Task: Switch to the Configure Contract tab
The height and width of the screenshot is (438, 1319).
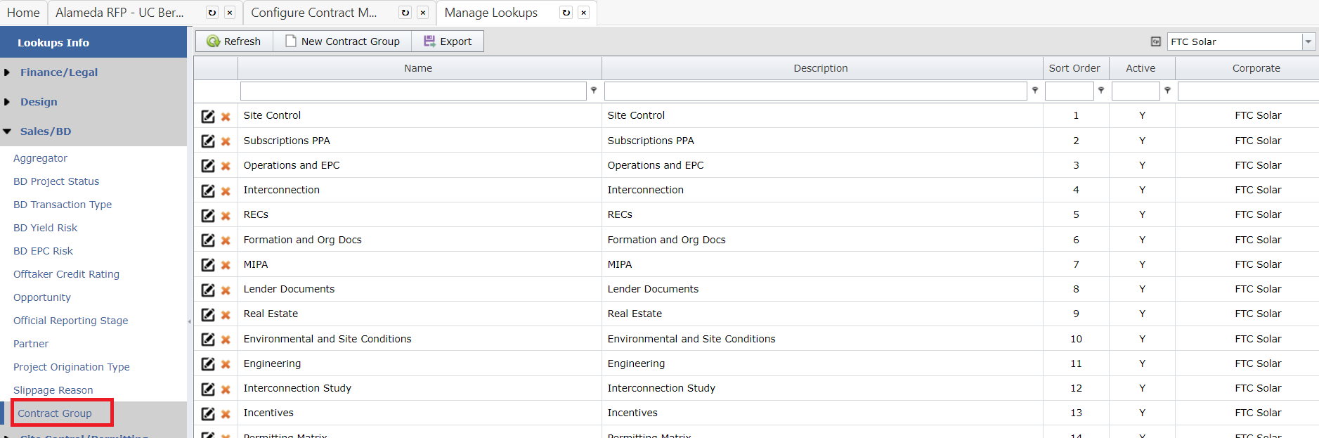Action: [313, 13]
